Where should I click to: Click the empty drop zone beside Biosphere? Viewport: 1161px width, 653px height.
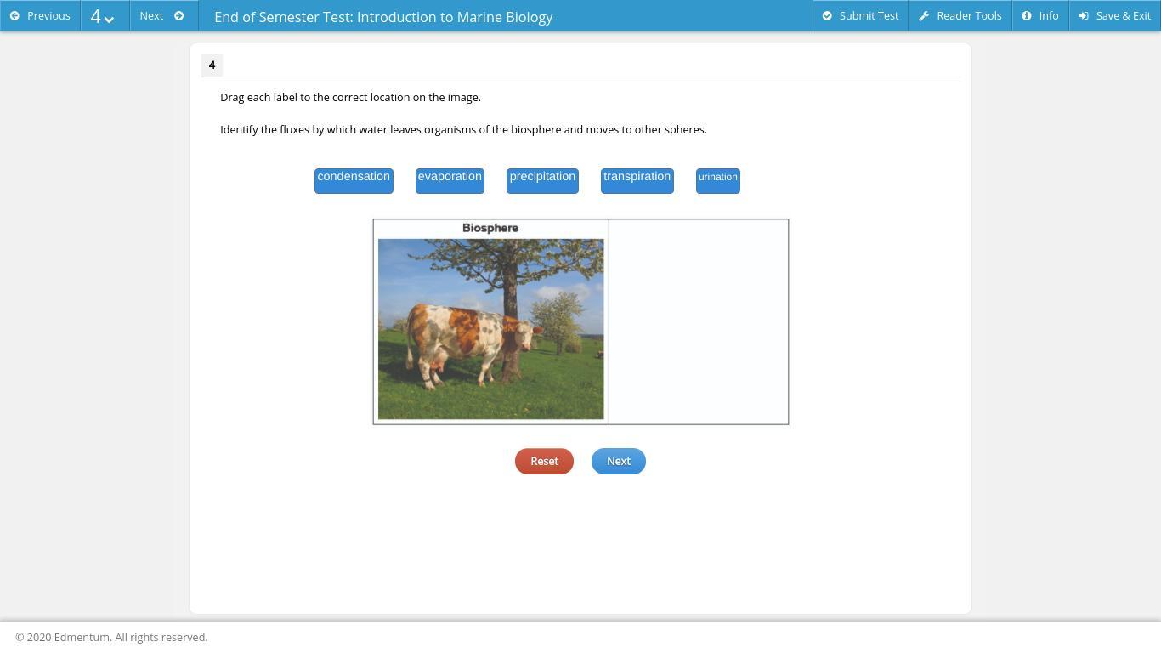[x=699, y=321]
